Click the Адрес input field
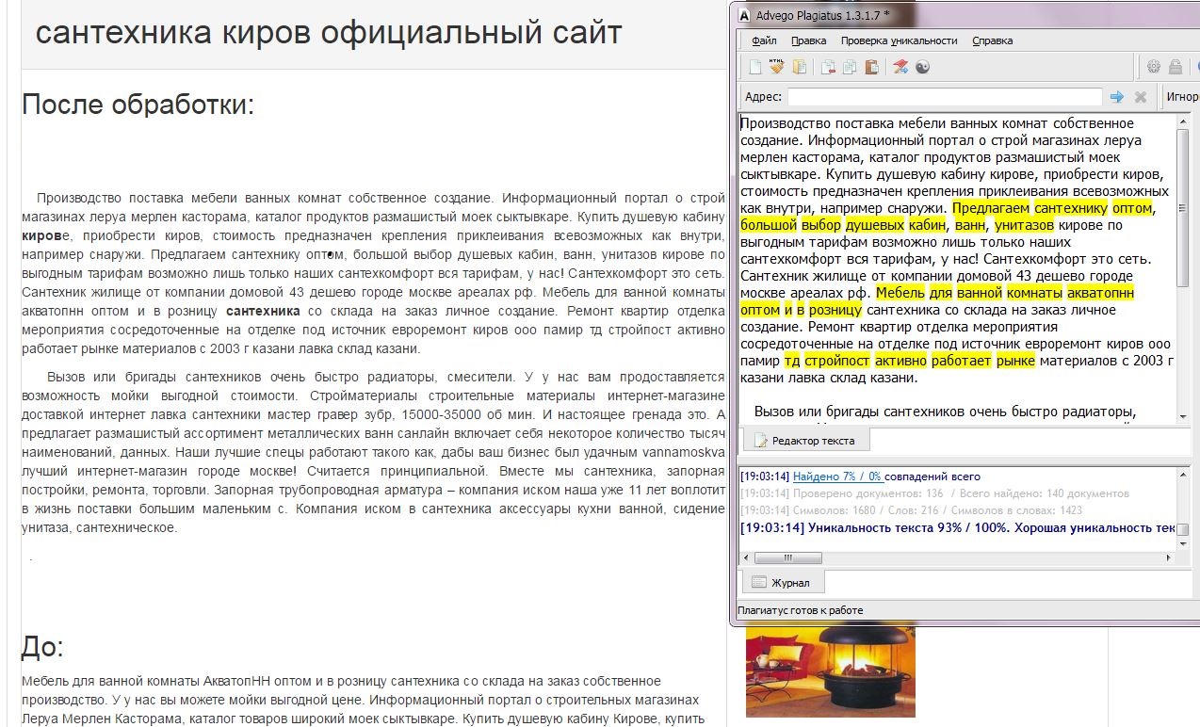 pyautogui.click(x=944, y=97)
